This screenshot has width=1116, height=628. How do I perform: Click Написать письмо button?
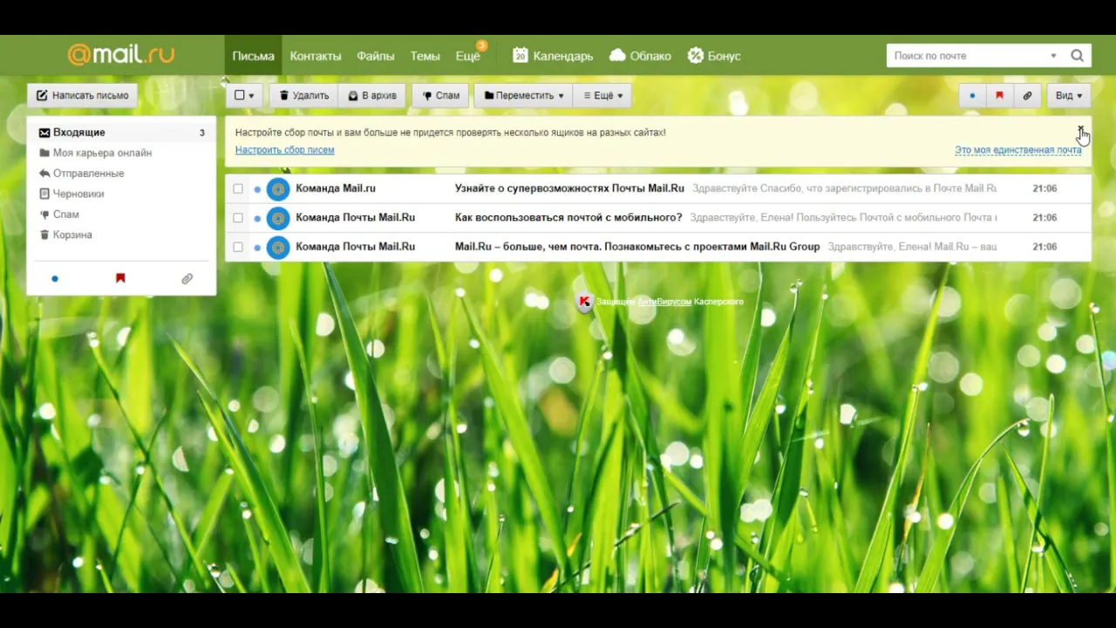tap(82, 96)
